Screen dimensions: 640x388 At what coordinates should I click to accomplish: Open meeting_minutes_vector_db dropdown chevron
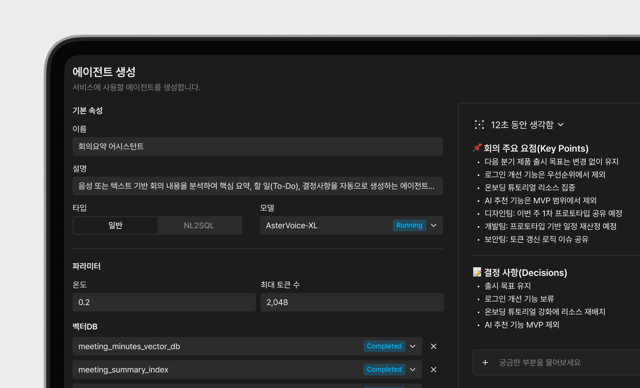click(x=413, y=346)
